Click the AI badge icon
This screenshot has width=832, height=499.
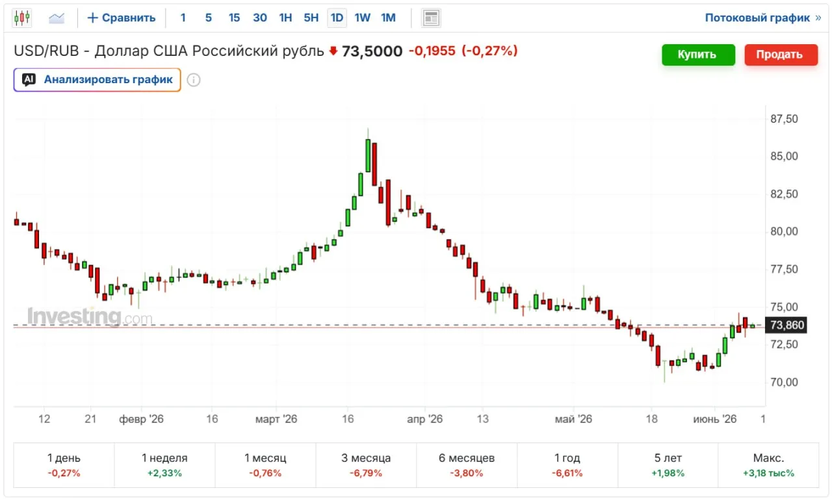29,80
